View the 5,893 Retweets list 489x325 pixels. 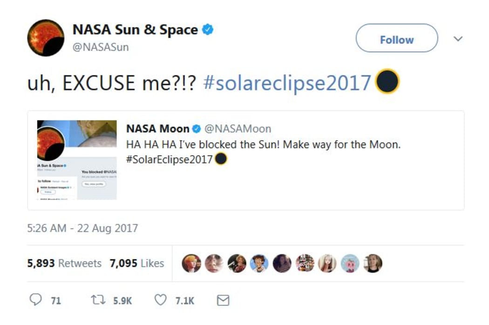point(64,263)
